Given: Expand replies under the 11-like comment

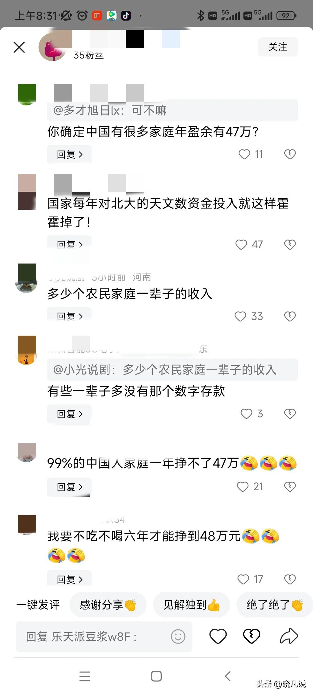Looking at the screenshot, I should [69, 154].
